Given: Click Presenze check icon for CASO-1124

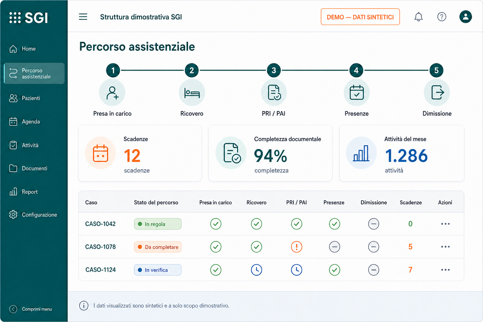Looking at the screenshot, I should pyautogui.click(x=335, y=270).
